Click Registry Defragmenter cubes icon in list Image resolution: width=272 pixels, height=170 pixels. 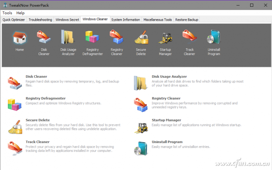(x=15, y=105)
